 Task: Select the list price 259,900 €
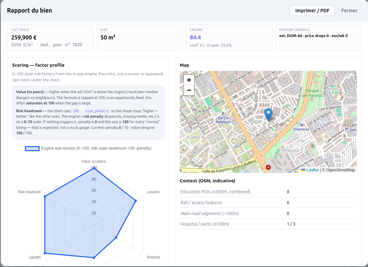[x=24, y=37]
